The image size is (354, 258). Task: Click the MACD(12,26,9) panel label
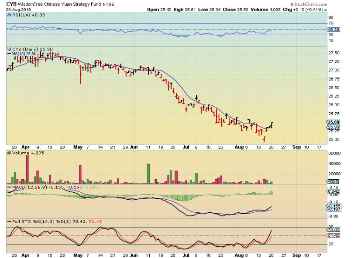[x=30, y=187]
